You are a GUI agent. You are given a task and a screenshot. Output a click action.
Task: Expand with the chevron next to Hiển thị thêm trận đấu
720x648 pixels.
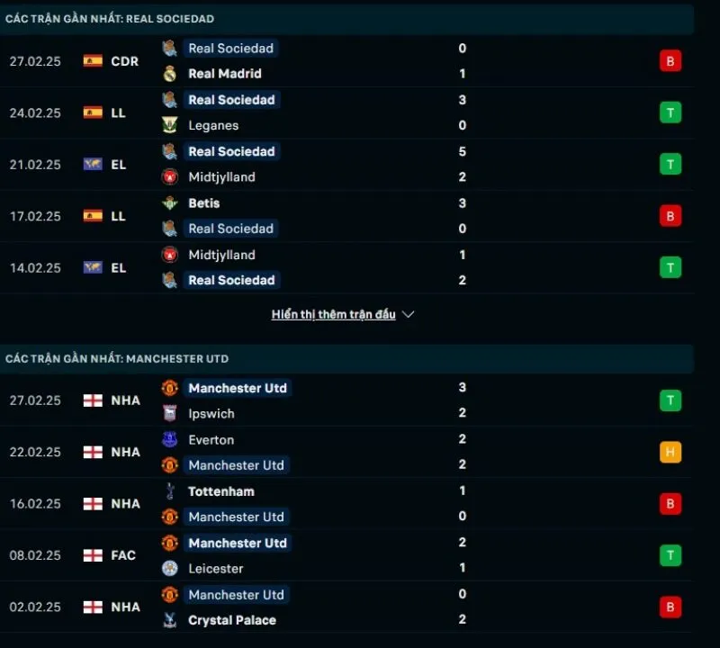click(x=408, y=315)
